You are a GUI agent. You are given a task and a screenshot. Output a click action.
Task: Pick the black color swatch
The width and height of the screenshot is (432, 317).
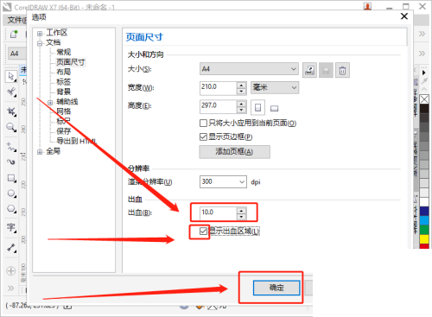[424, 109]
